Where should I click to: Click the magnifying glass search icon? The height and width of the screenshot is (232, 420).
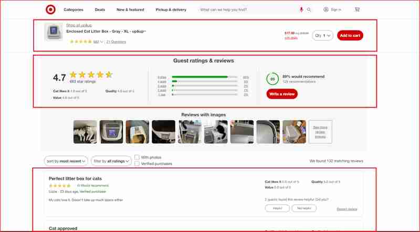pyautogui.click(x=309, y=9)
